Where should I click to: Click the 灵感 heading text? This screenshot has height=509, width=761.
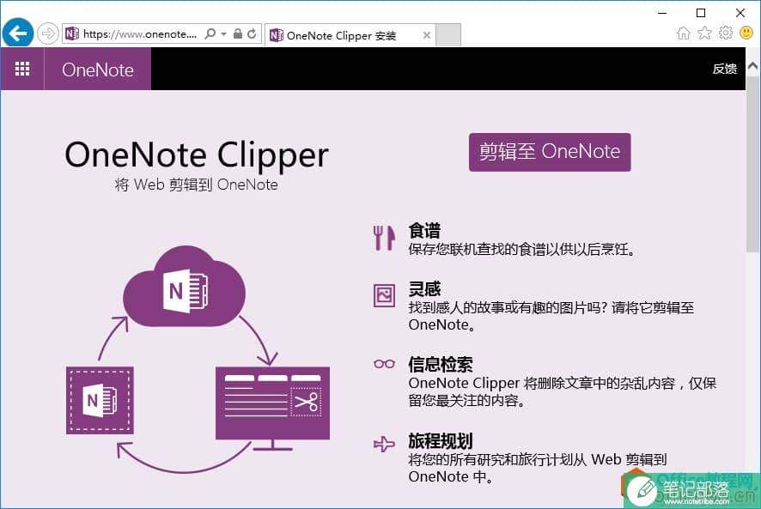point(424,288)
